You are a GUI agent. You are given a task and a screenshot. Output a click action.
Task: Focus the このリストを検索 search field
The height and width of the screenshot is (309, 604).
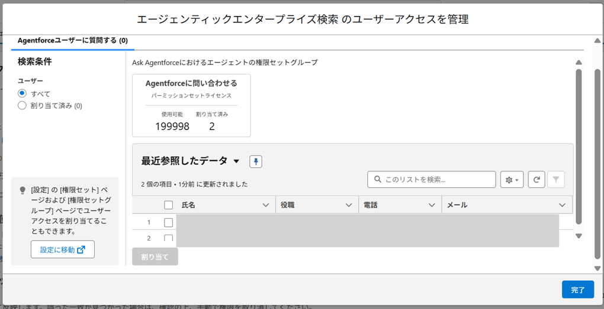pyautogui.click(x=432, y=180)
